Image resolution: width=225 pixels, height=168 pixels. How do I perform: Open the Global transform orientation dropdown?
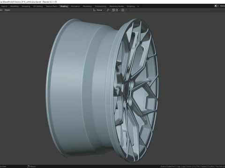99,10
